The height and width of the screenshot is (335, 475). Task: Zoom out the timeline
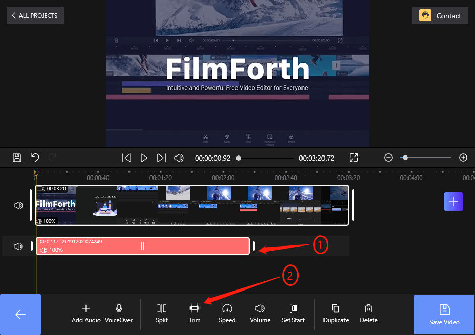tap(388, 158)
